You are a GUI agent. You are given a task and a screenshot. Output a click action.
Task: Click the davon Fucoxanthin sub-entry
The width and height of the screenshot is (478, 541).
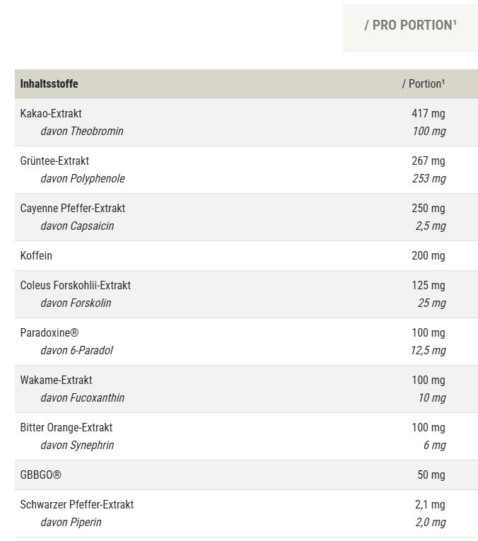[x=82, y=397]
